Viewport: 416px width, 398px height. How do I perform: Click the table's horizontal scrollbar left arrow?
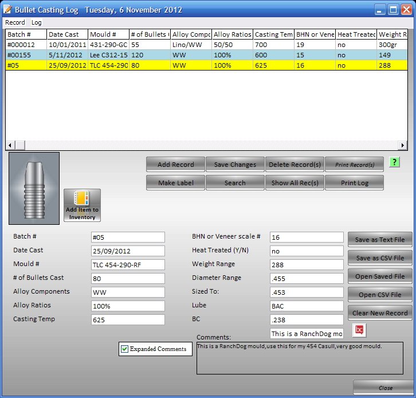point(10,146)
